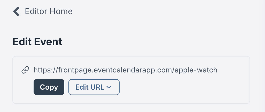Open the Editor Home link
This screenshot has height=112, width=265.
(x=49, y=12)
